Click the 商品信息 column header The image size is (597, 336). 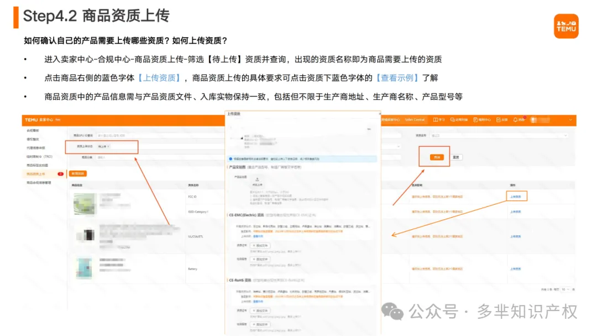tap(77, 185)
